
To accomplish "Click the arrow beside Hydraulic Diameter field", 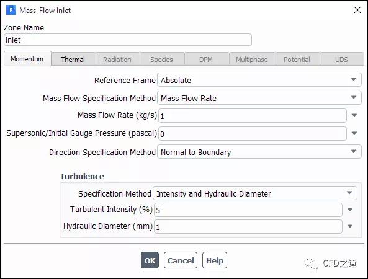I will 350,226.
